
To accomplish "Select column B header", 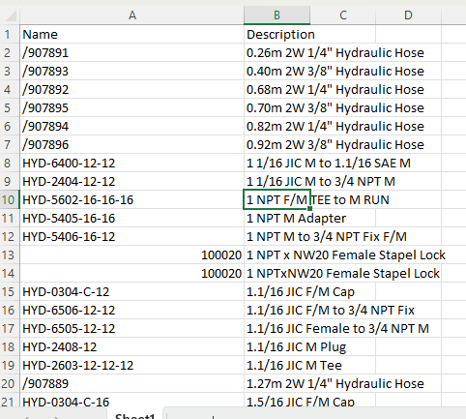I will (277, 15).
